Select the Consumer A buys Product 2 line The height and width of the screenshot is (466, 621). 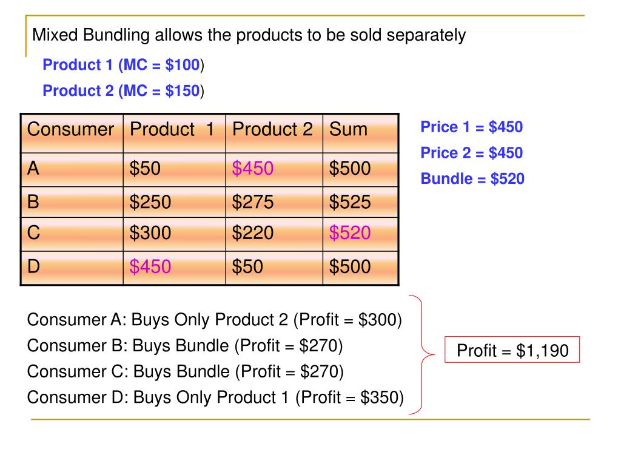[214, 320]
